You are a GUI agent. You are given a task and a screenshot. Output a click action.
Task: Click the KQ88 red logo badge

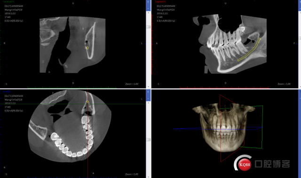[x=245, y=164]
